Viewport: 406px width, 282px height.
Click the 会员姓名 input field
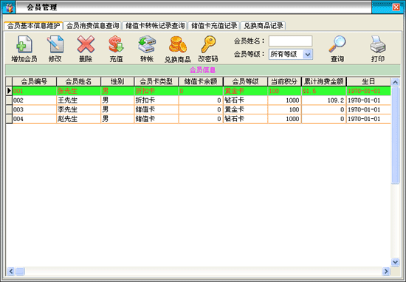tap(290, 41)
